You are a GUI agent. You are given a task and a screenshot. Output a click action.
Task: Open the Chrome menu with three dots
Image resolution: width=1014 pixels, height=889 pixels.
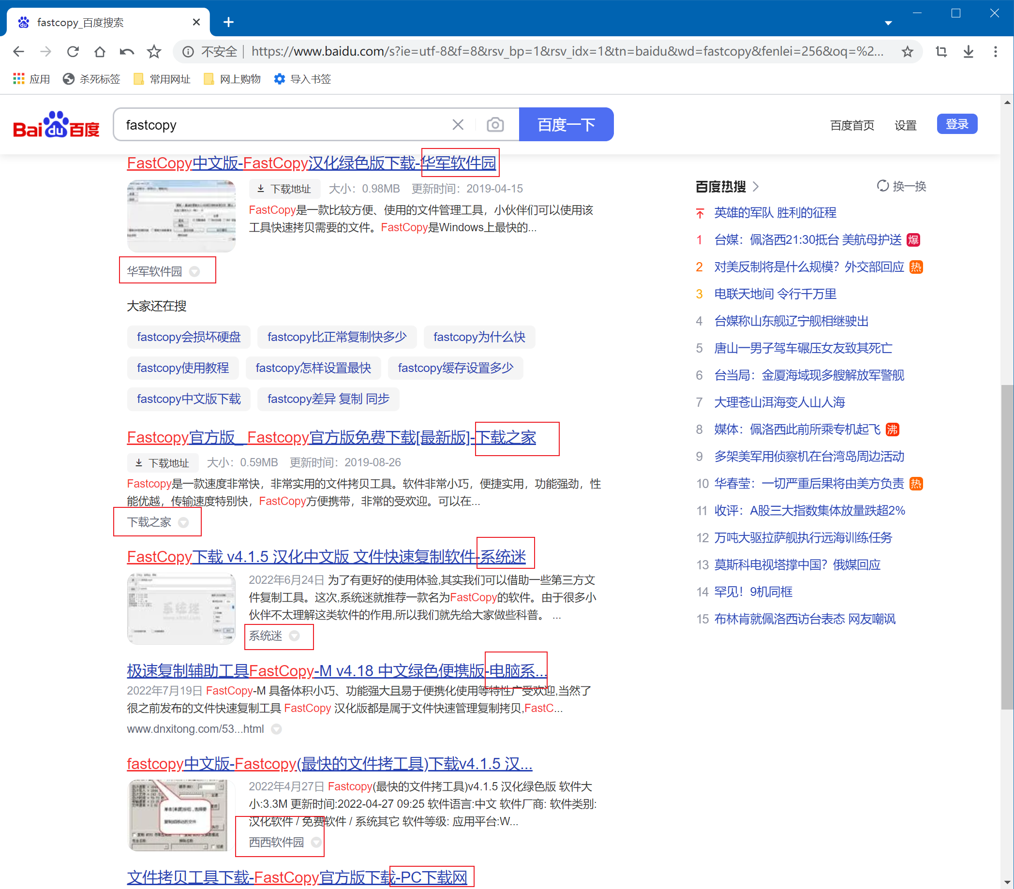click(x=995, y=51)
